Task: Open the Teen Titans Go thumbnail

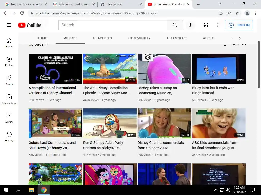Action: 110,174
